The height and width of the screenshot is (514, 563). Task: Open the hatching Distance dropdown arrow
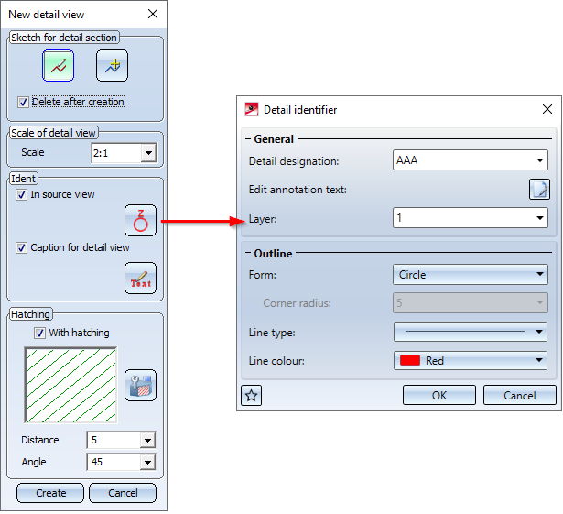[x=147, y=440]
